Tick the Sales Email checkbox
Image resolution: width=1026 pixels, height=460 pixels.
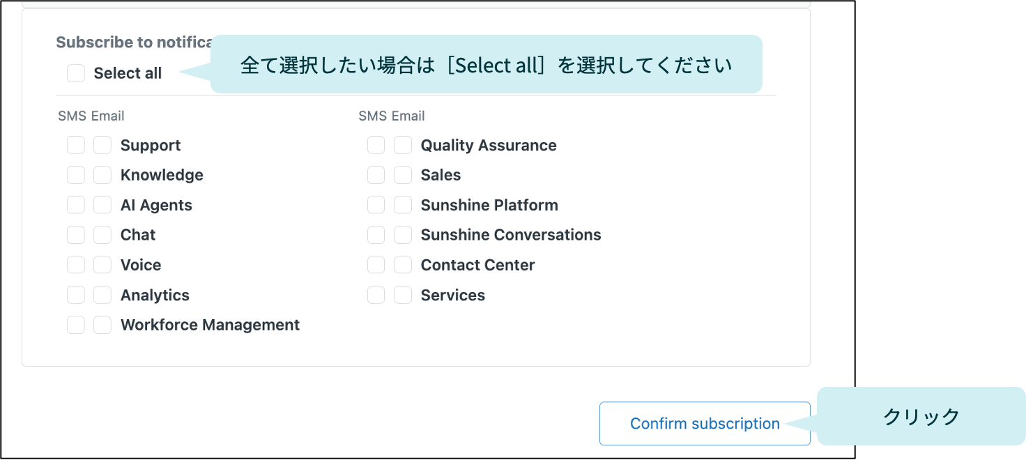coord(403,175)
